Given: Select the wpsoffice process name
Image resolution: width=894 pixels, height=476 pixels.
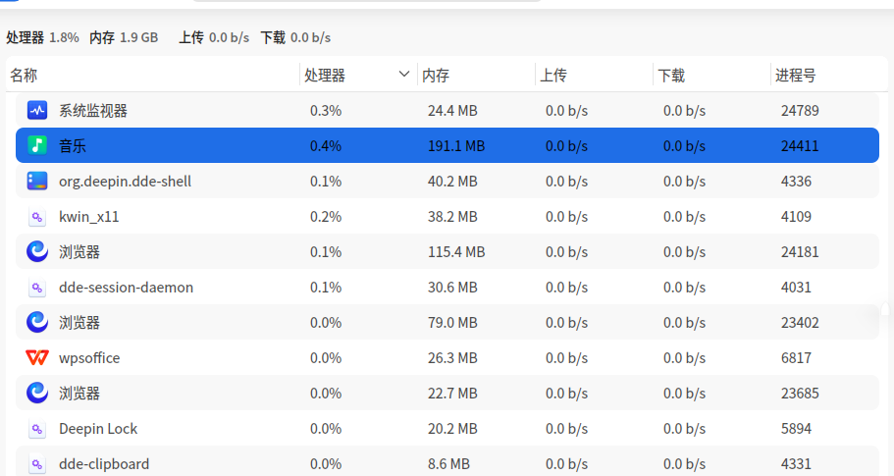Looking at the screenshot, I should (89, 358).
